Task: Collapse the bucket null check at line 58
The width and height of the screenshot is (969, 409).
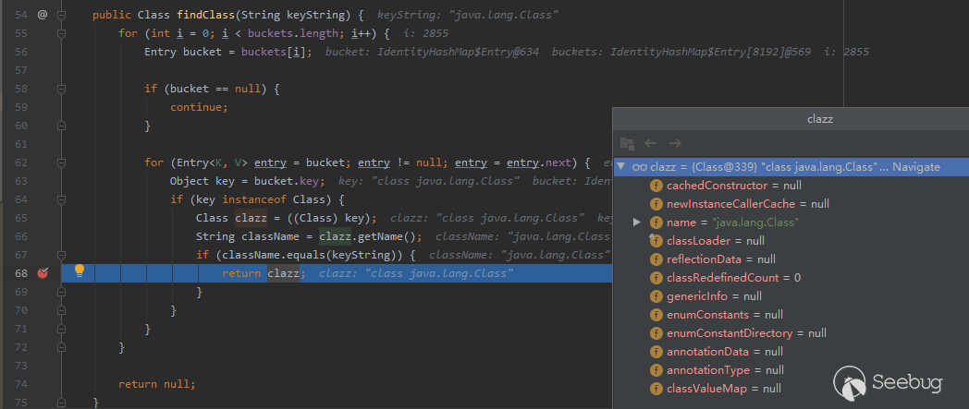Action: 61,89
